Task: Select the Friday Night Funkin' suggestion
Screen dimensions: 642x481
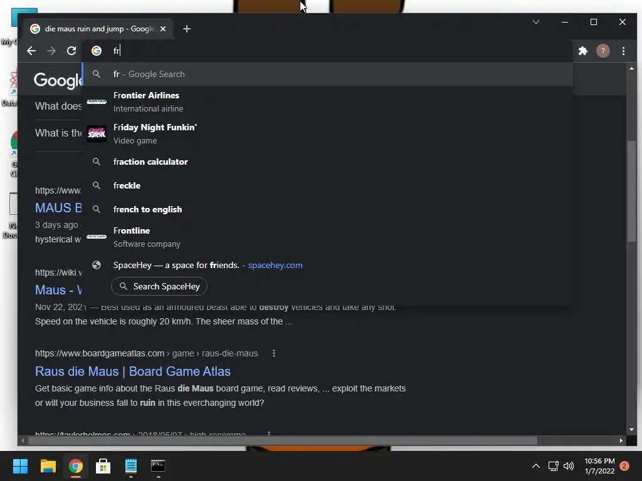Action: (x=327, y=134)
